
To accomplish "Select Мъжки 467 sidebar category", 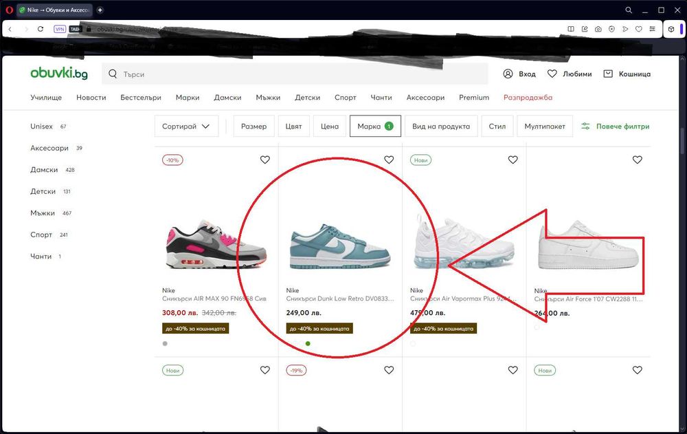I will pos(50,213).
